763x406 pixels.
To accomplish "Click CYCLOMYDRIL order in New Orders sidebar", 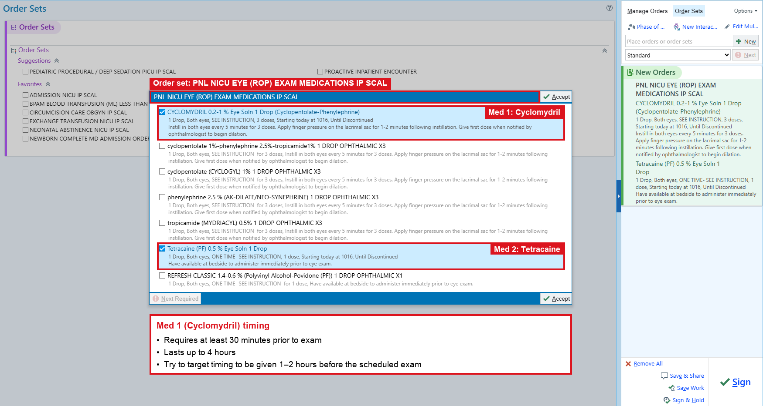I will [696, 128].
